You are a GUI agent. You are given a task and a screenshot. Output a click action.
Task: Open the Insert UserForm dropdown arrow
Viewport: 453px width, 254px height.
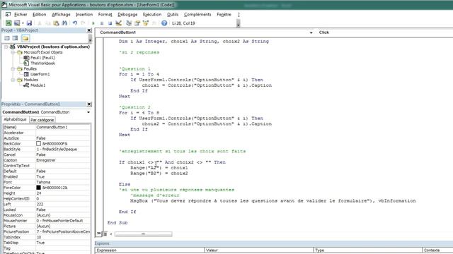[x=23, y=23]
